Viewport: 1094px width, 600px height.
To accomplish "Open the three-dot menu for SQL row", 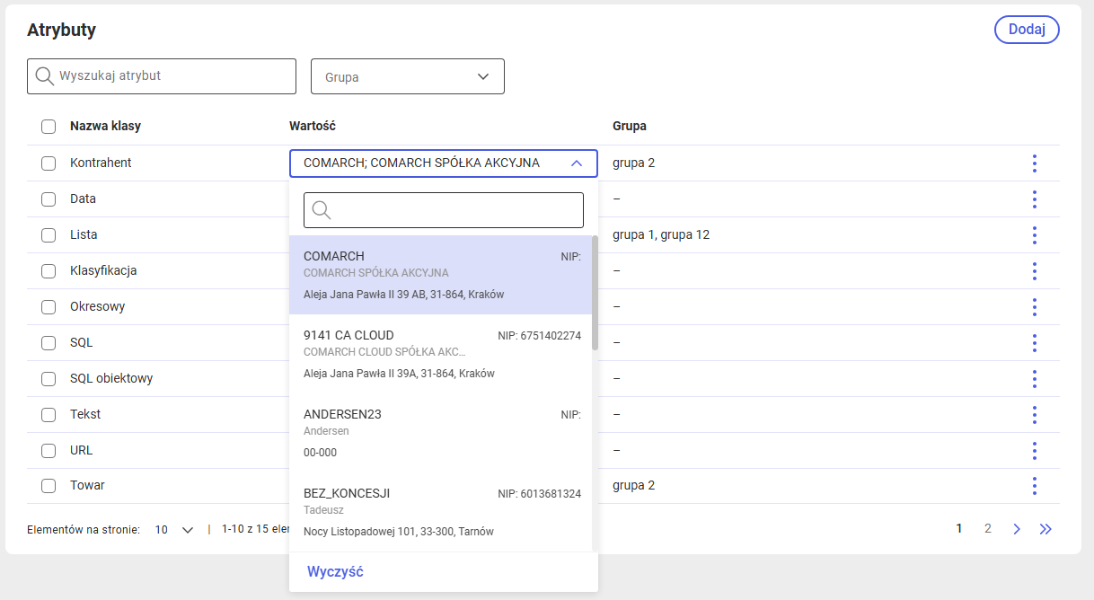I will point(1035,343).
